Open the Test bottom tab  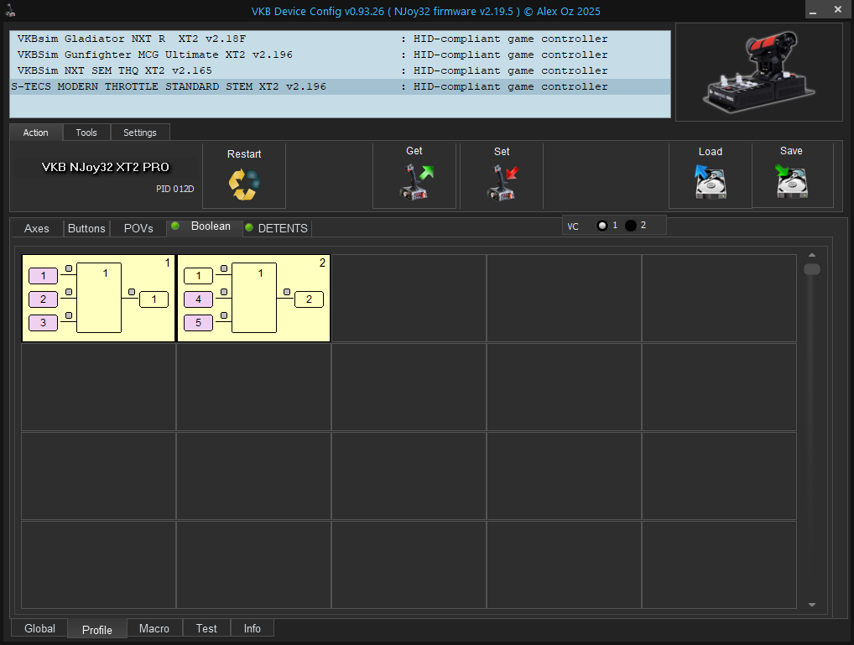206,628
